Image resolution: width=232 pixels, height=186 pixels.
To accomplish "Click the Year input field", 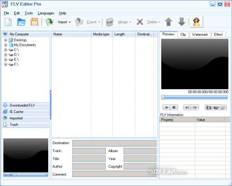I will (140, 159).
